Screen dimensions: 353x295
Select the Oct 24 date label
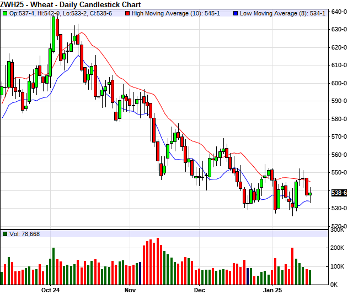[x=50, y=289]
